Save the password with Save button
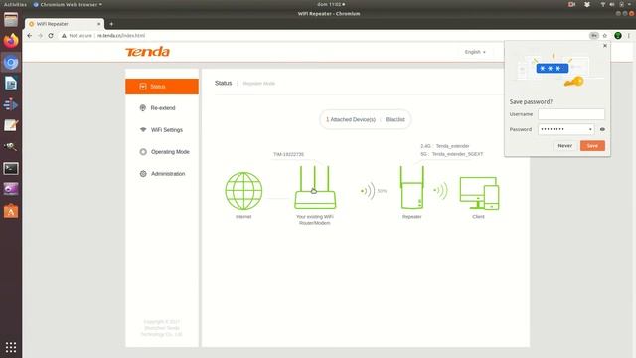The height and width of the screenshot is (358, 636). (x=592, y=146)
